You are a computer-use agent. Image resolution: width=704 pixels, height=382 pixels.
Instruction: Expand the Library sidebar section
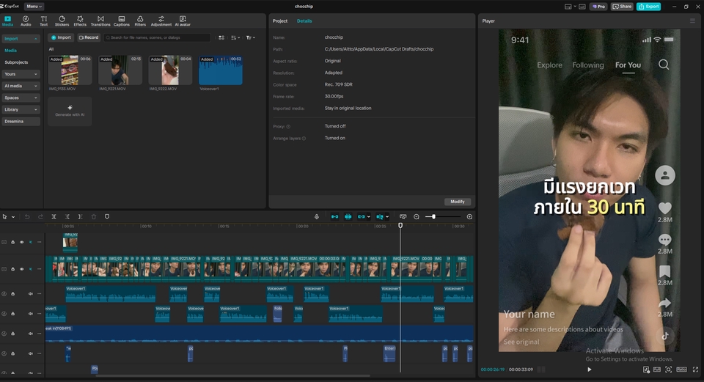point(20,109)
